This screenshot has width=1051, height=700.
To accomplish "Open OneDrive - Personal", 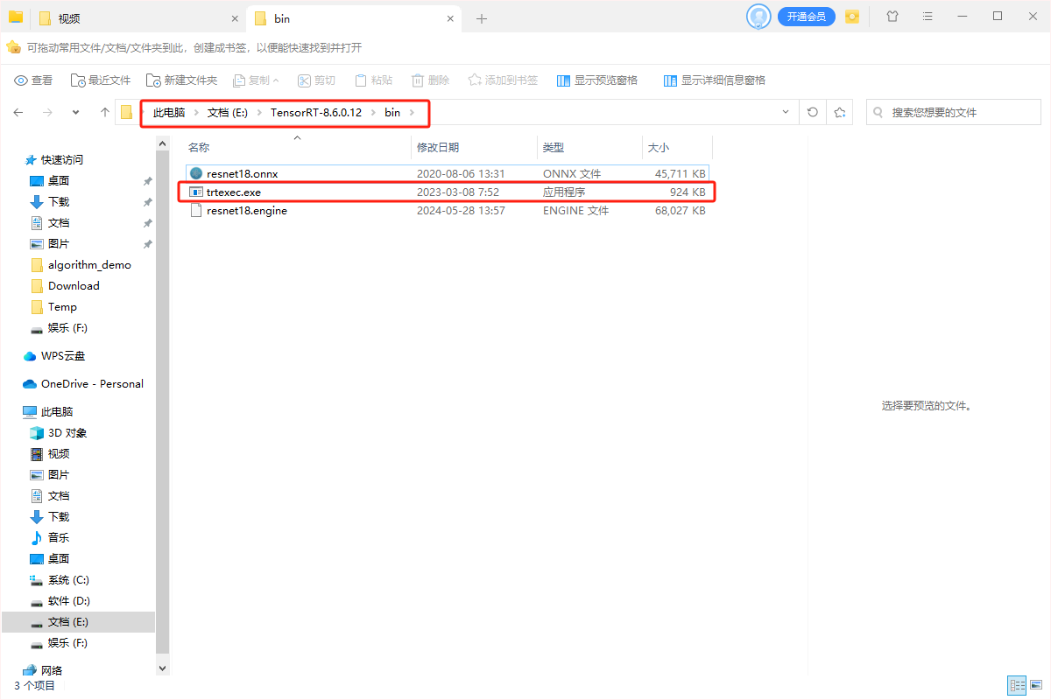I will [x=92, y=384].
